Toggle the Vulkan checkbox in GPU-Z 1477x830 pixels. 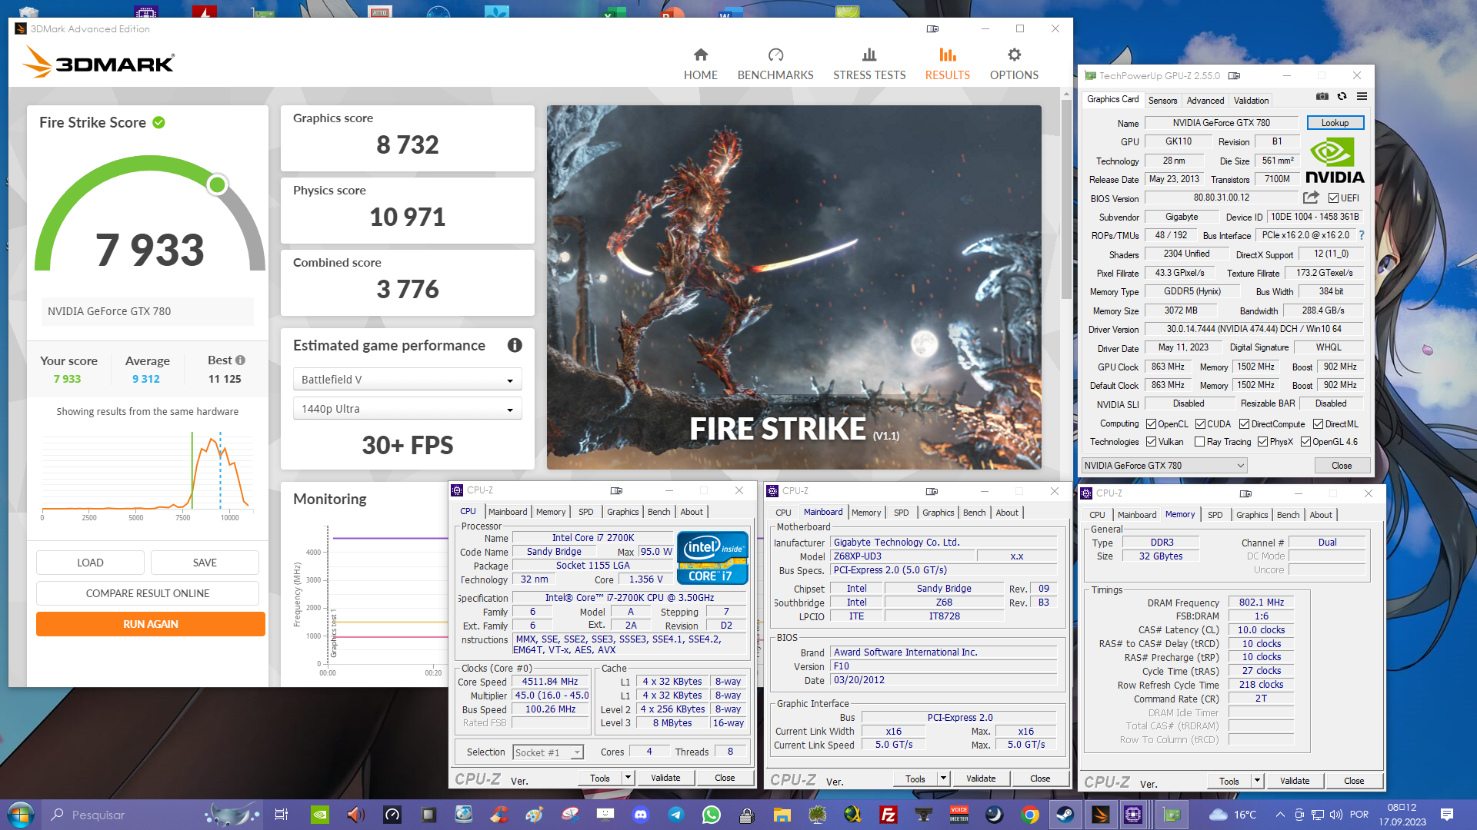tap(1151, 441)
